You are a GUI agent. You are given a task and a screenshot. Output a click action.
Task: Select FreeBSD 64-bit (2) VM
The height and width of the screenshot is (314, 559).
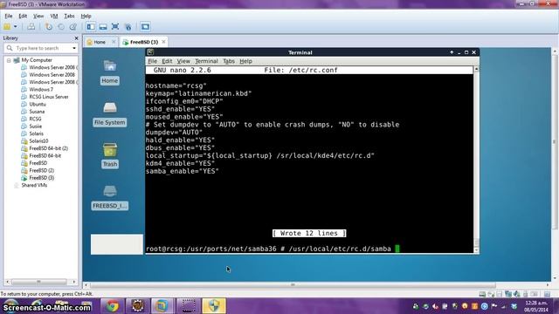coord(49,148)
